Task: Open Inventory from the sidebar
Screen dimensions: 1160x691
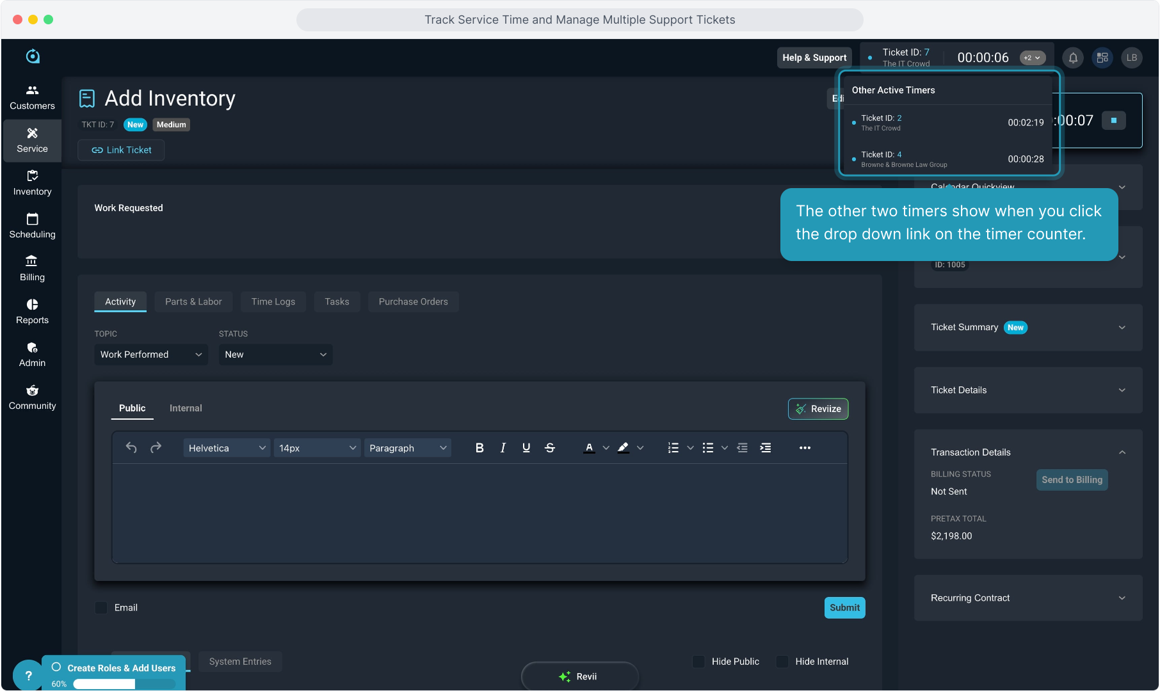Action: point(32,183)
